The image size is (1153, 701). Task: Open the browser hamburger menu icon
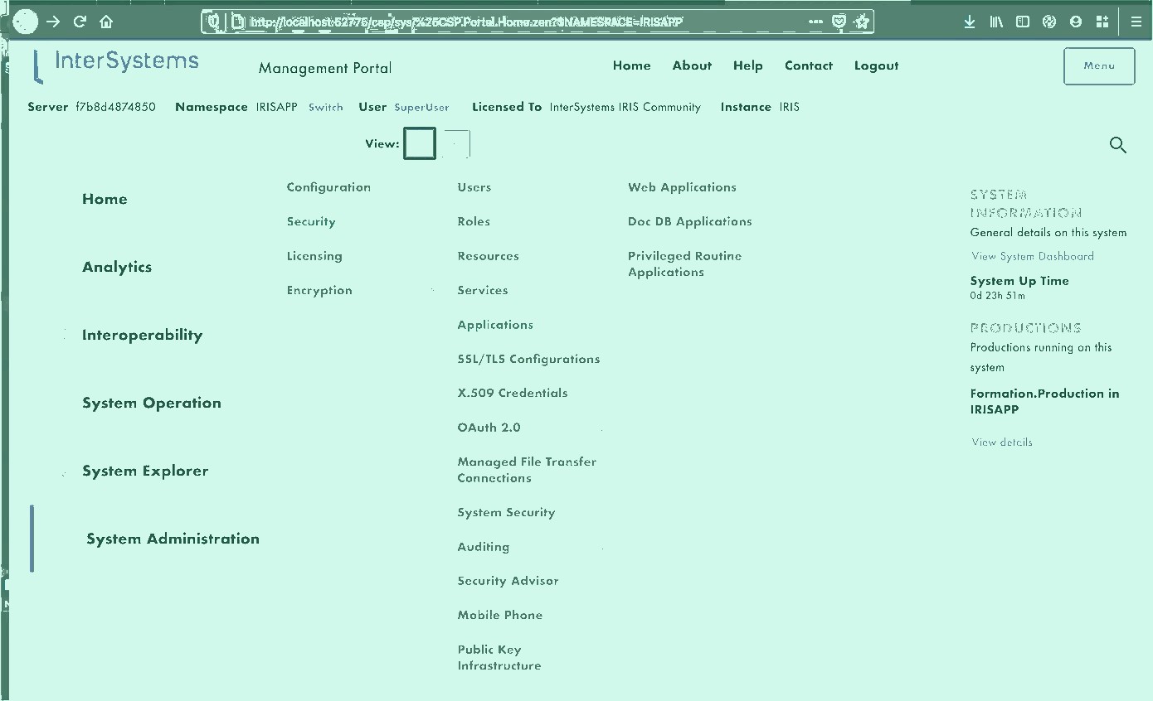click(x=1136, y=22)
